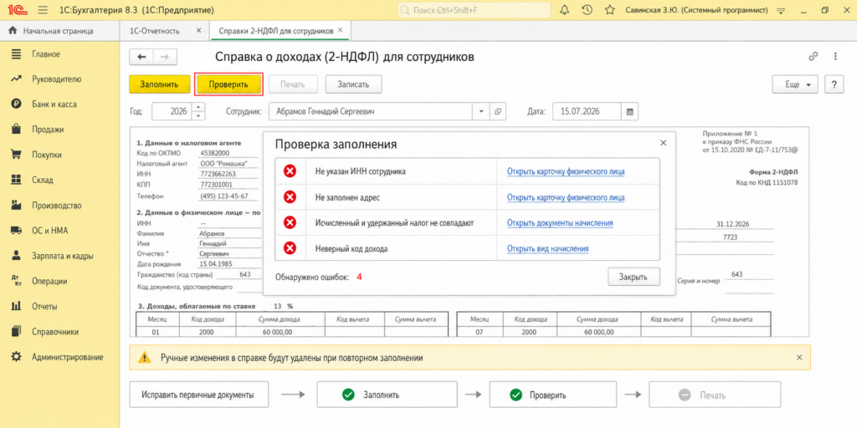Click the home icon of Начальная страница

[13, 31]
